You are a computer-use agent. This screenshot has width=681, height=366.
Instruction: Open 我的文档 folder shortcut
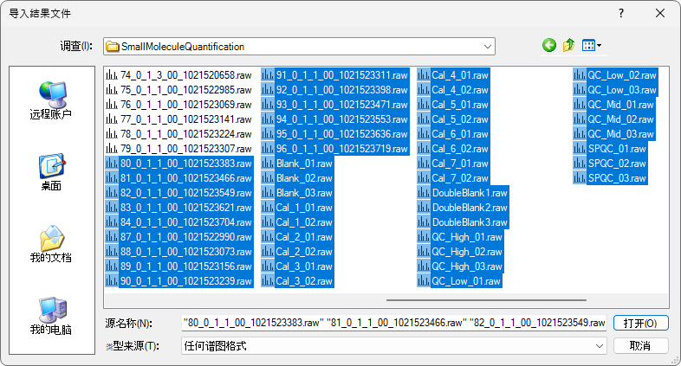coord(50,243)
